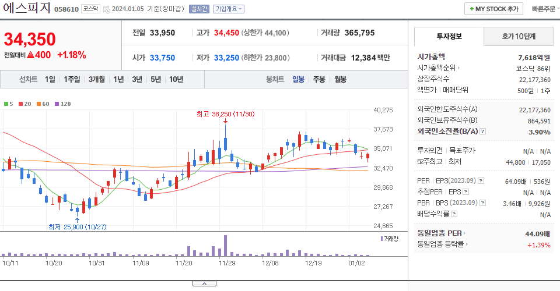Click the 코스닥 market badge
Viewport: 560px width, 291px height.
91,9
